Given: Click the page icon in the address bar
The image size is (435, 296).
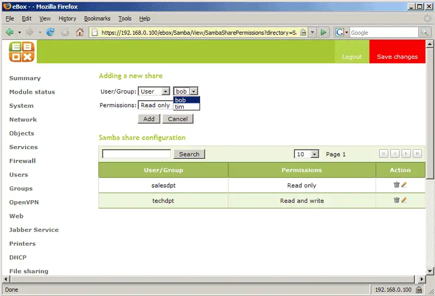Looking at the screenshot, I should (x=95, y=33).
